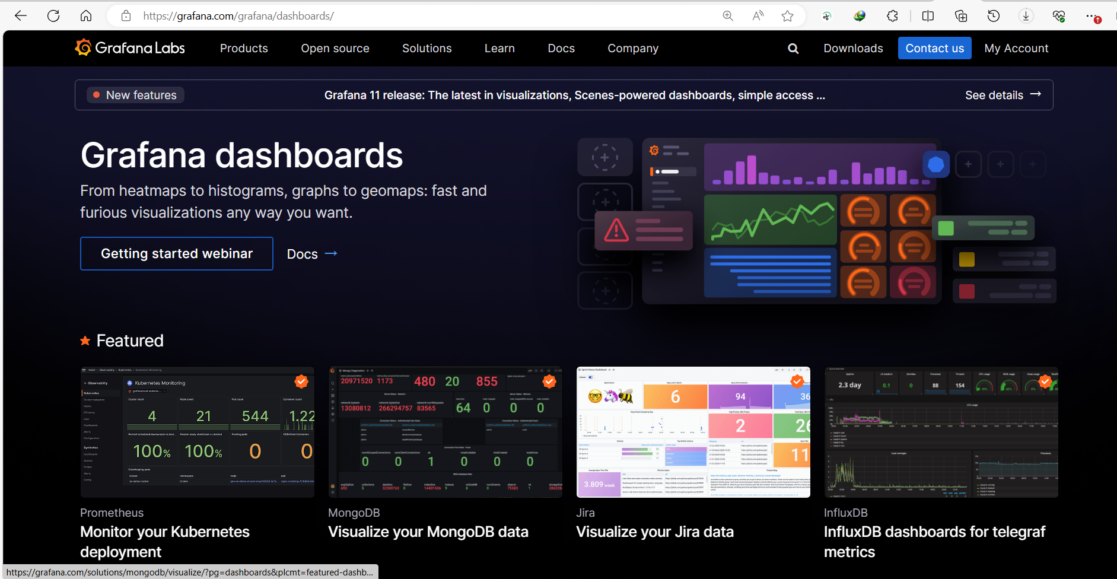
Task: Toggle split screen view icon
Action: click(928, 16)
